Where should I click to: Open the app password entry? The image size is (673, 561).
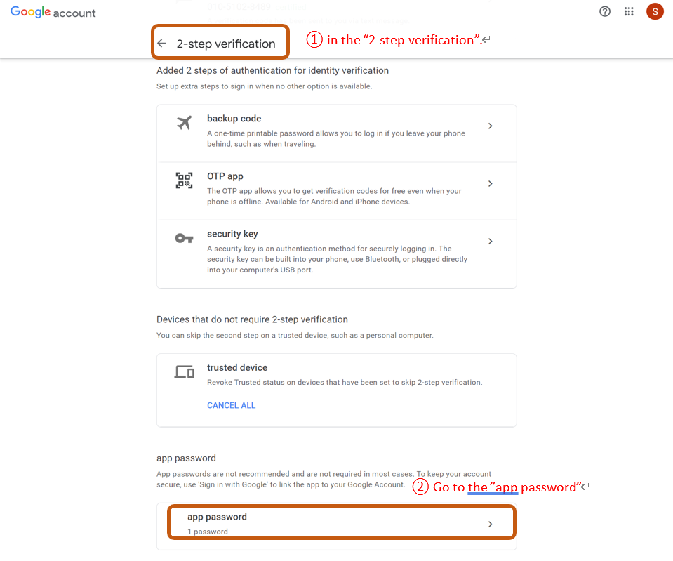click(x=217, y=517)
